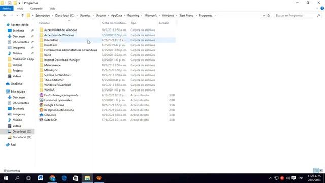Click the search magnifier icon
This screenshot has width=325, height=183.
point(318,16)
